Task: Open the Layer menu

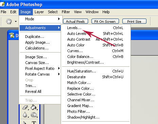Action: pyautogui.click(x=39, y=12)
